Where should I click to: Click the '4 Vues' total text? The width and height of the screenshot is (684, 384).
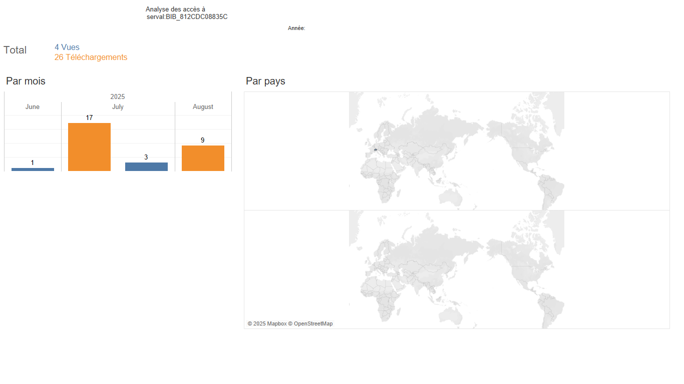(67, 47)
